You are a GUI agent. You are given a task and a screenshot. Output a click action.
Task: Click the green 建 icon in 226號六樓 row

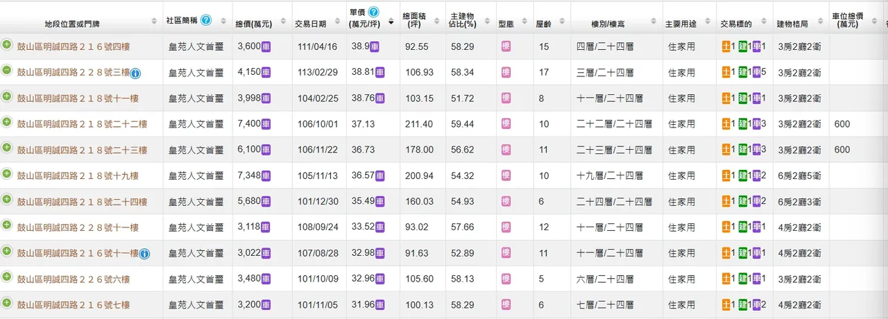(x=742, y=279)
